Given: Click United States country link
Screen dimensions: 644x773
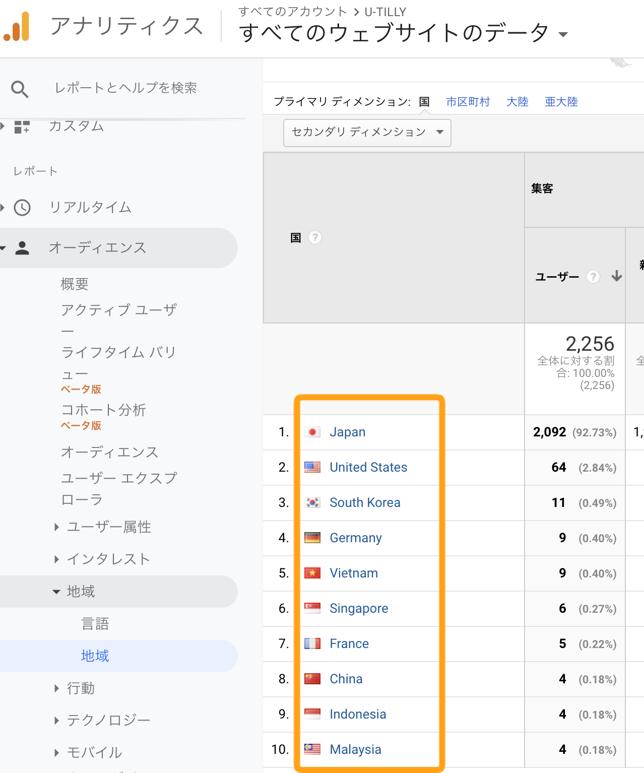Looking at the screenshot, I should 368,467.
